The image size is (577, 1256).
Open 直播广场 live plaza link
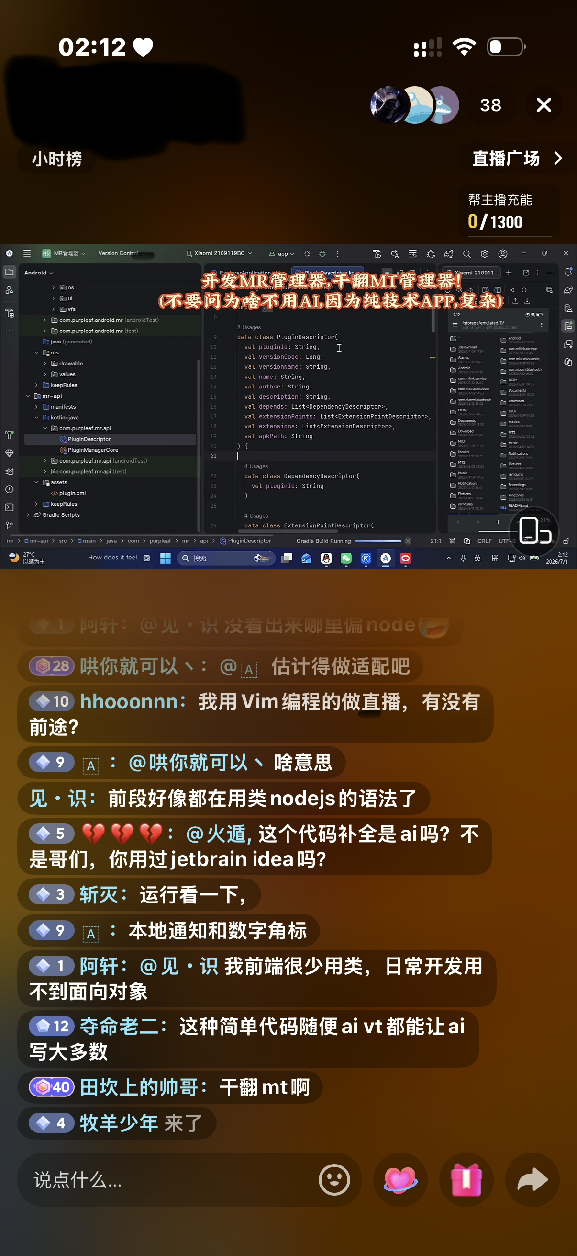517,159
